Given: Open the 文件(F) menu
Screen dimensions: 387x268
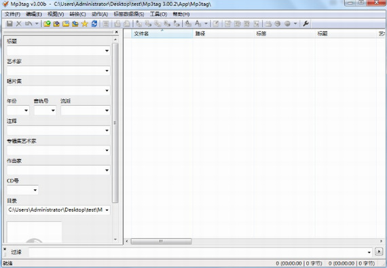Looking at the screenshot, I should tap(13, 14).
